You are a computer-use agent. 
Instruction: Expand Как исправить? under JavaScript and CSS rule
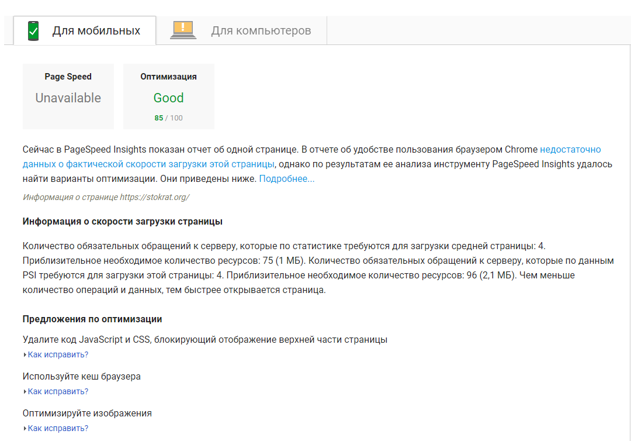(58, 354)
